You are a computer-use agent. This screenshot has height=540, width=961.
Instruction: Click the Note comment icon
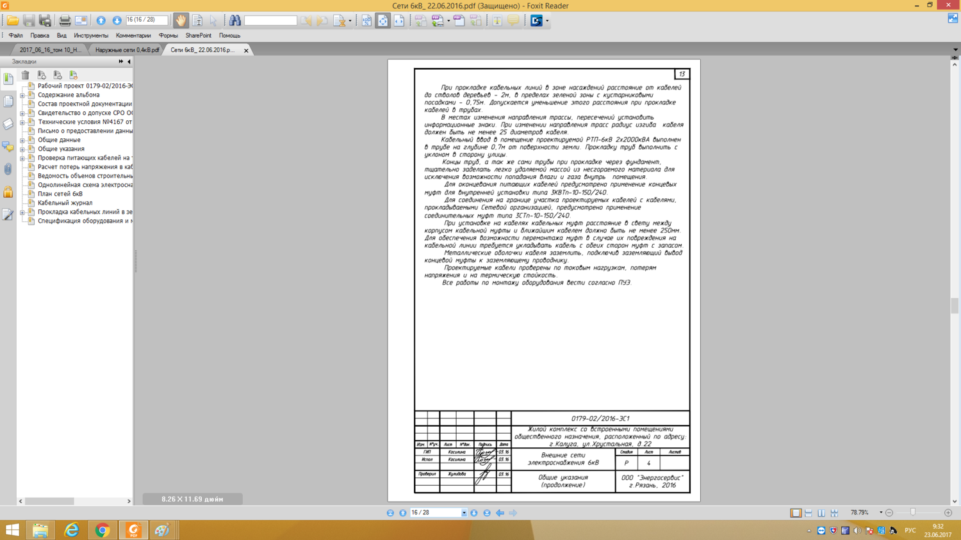[x=513, y=20]
